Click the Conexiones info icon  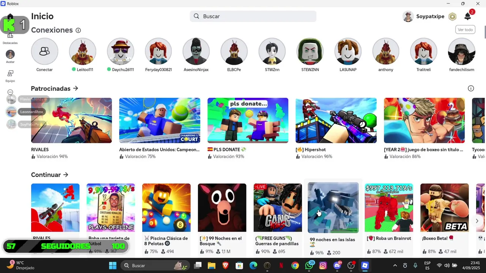click(x=78, y=30)
